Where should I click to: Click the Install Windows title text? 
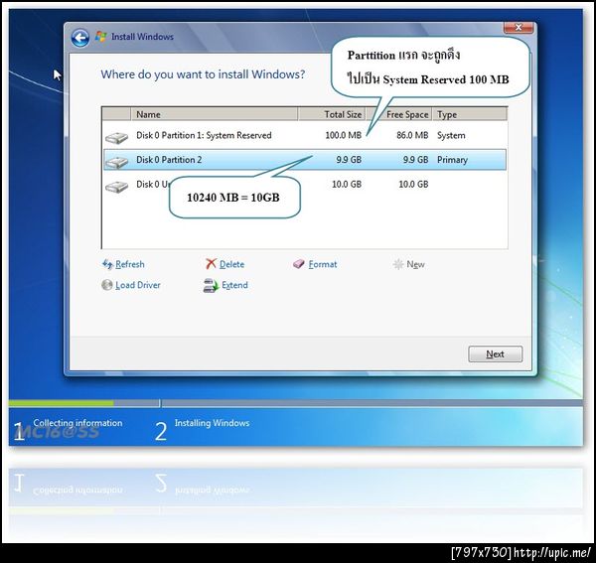pos(142,37)
